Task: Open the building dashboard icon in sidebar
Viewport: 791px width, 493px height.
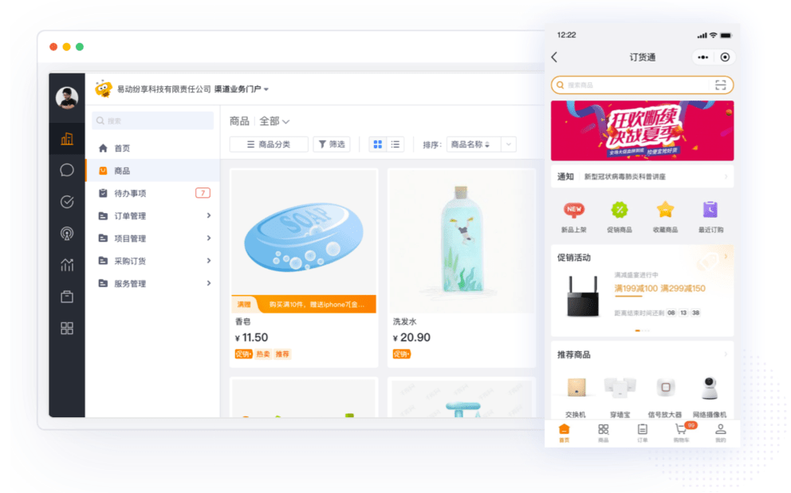Action: pos(67,139)
